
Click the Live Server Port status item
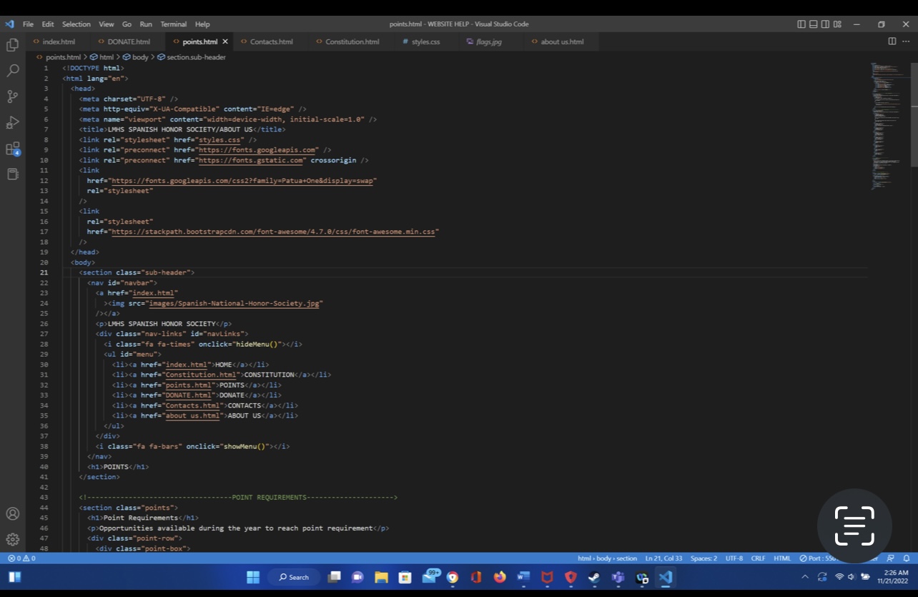click(x=819, y=558)
